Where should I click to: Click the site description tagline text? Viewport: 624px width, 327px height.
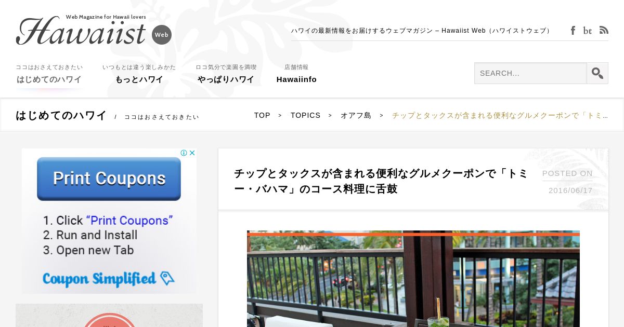(x=421, y=31)
